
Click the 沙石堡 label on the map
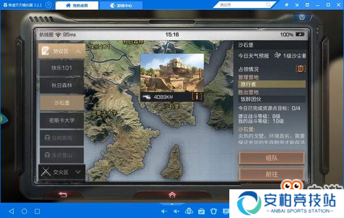click(172, 106)
